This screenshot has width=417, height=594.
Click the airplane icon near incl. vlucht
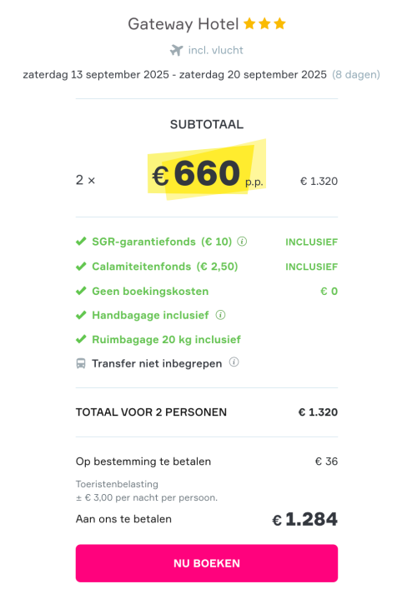coord(176,50)
